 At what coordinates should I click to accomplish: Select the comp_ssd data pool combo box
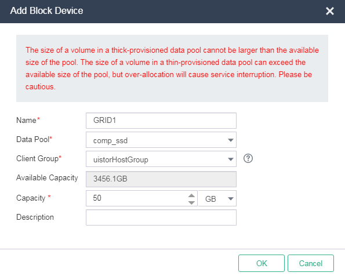tap(161, 140)
